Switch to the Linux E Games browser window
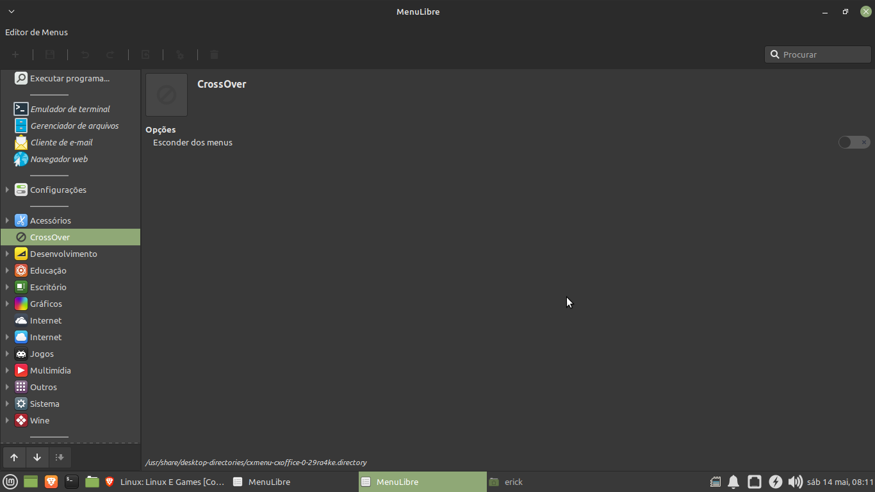875x492 pixels. click(165, 482)
